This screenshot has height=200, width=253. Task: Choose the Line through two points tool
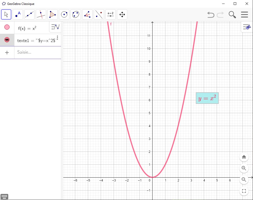(x=29, y=14)
